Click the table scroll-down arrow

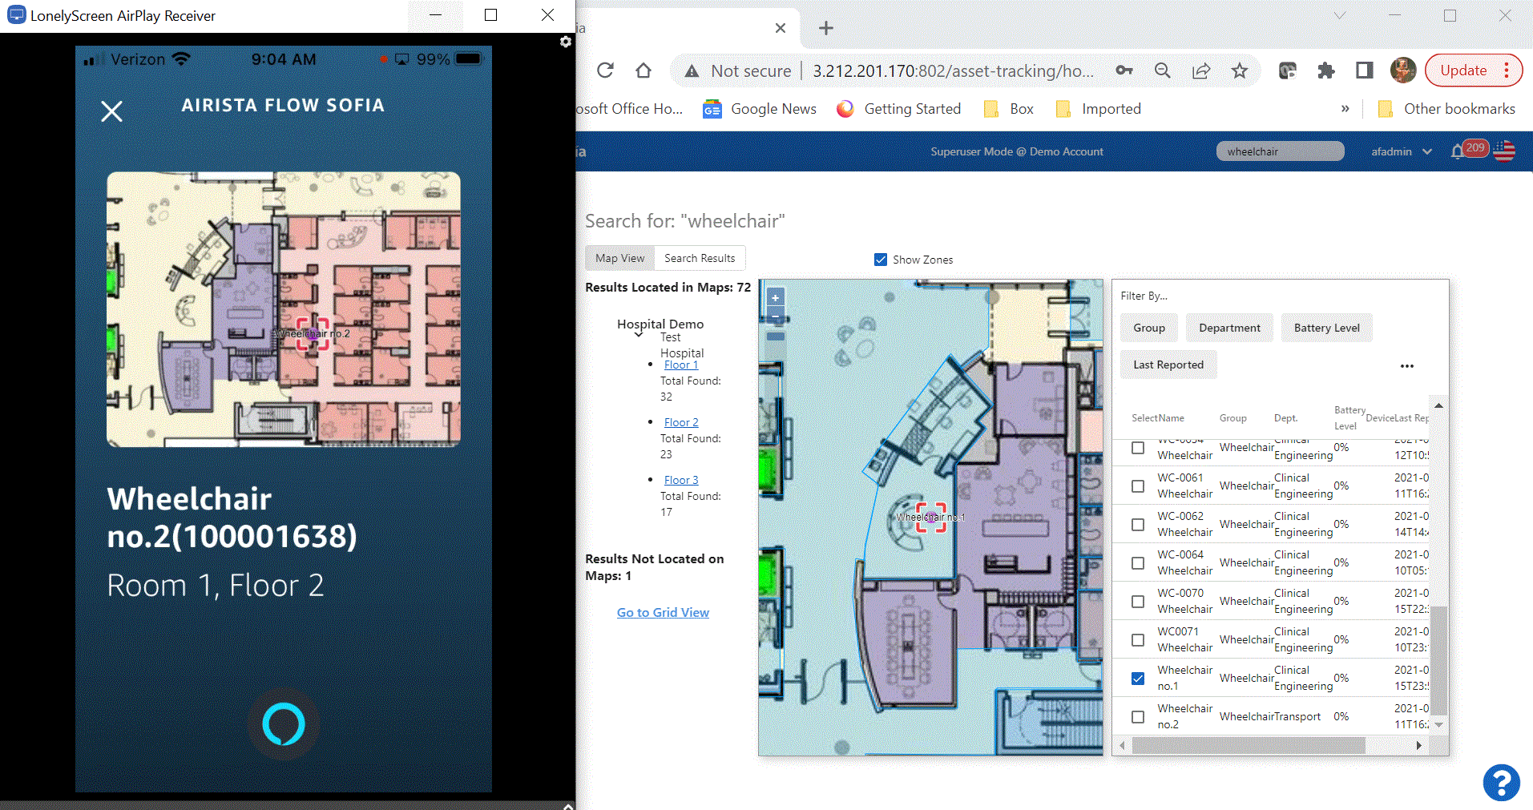click(1438, 724)
